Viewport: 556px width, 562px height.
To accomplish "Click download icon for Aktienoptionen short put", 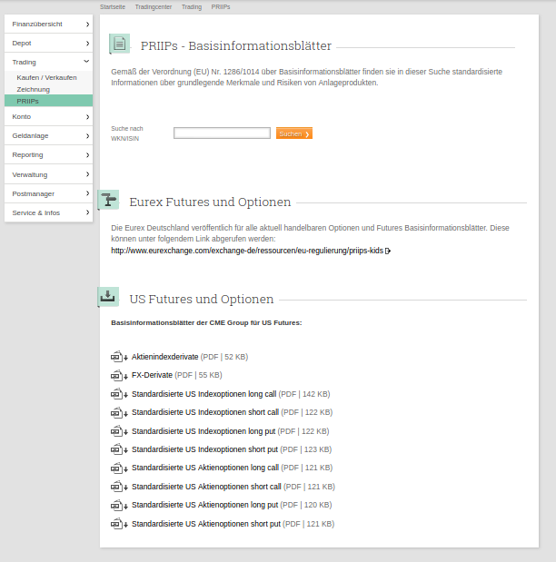I will pyautogui.click(x=119, y=524).
